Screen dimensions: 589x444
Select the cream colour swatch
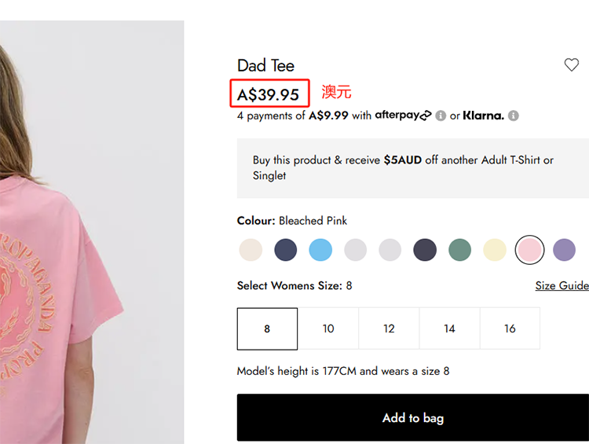tap(251, 250)
